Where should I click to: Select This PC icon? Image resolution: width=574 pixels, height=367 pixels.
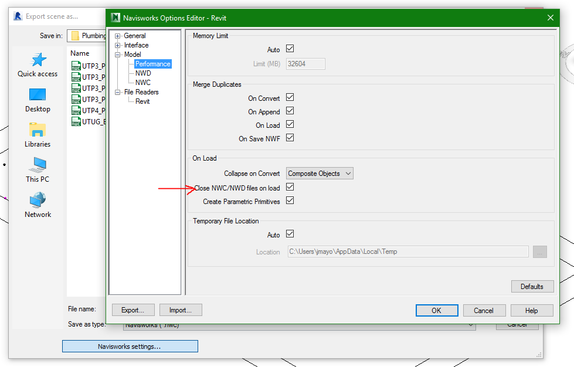point(38,165)
